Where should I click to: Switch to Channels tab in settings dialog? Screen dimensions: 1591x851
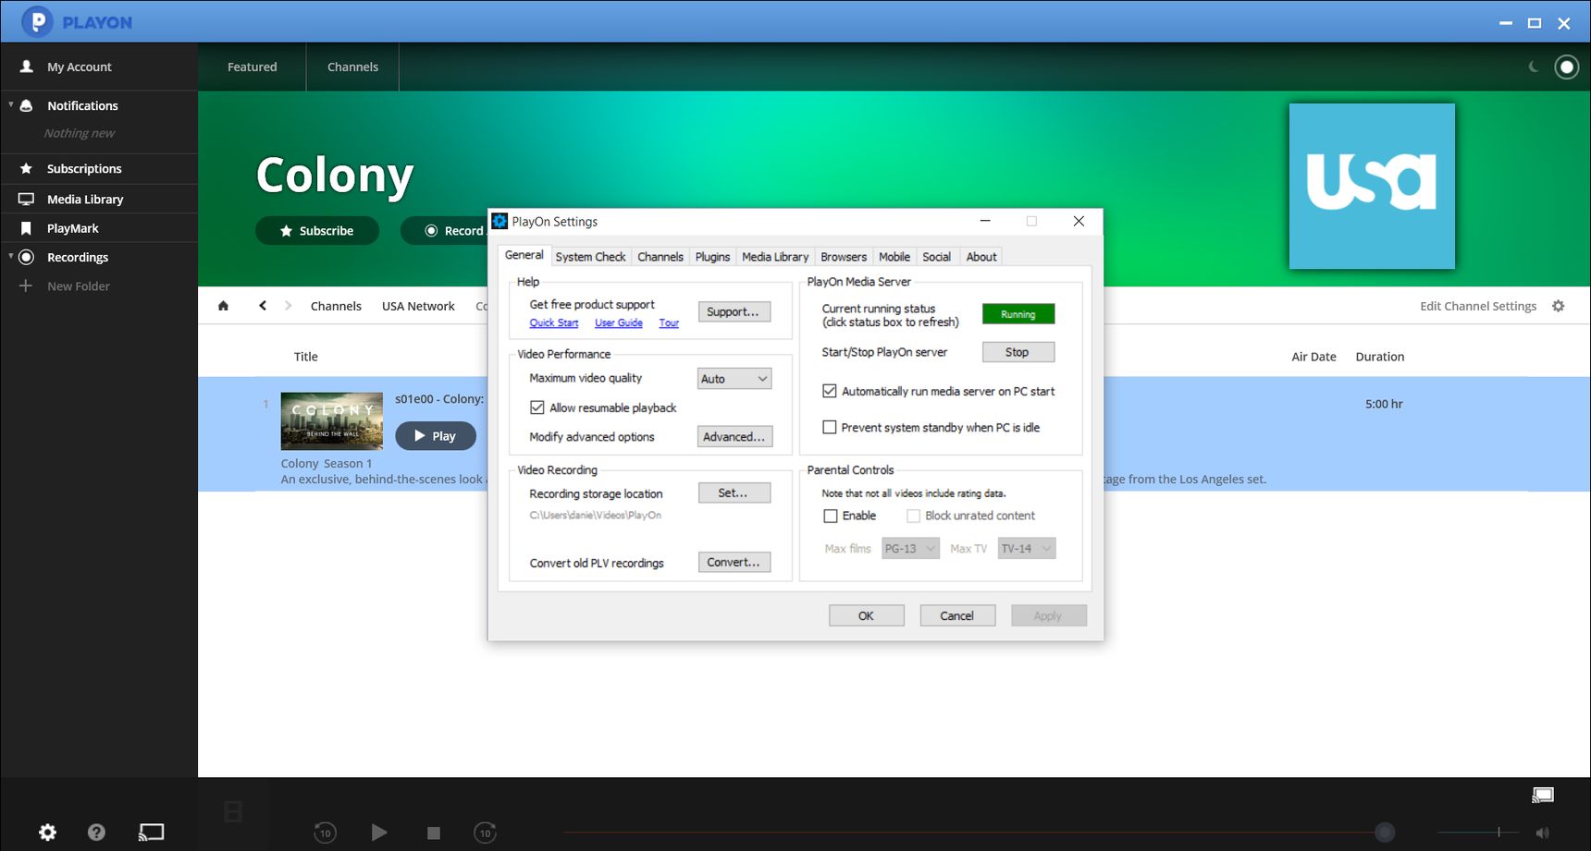pos(660,257)
